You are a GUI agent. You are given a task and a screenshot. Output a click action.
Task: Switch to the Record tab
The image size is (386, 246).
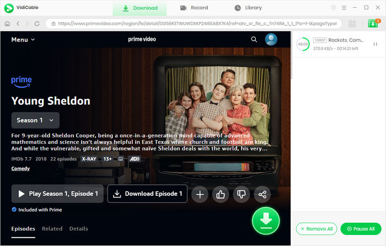[194, 8]
